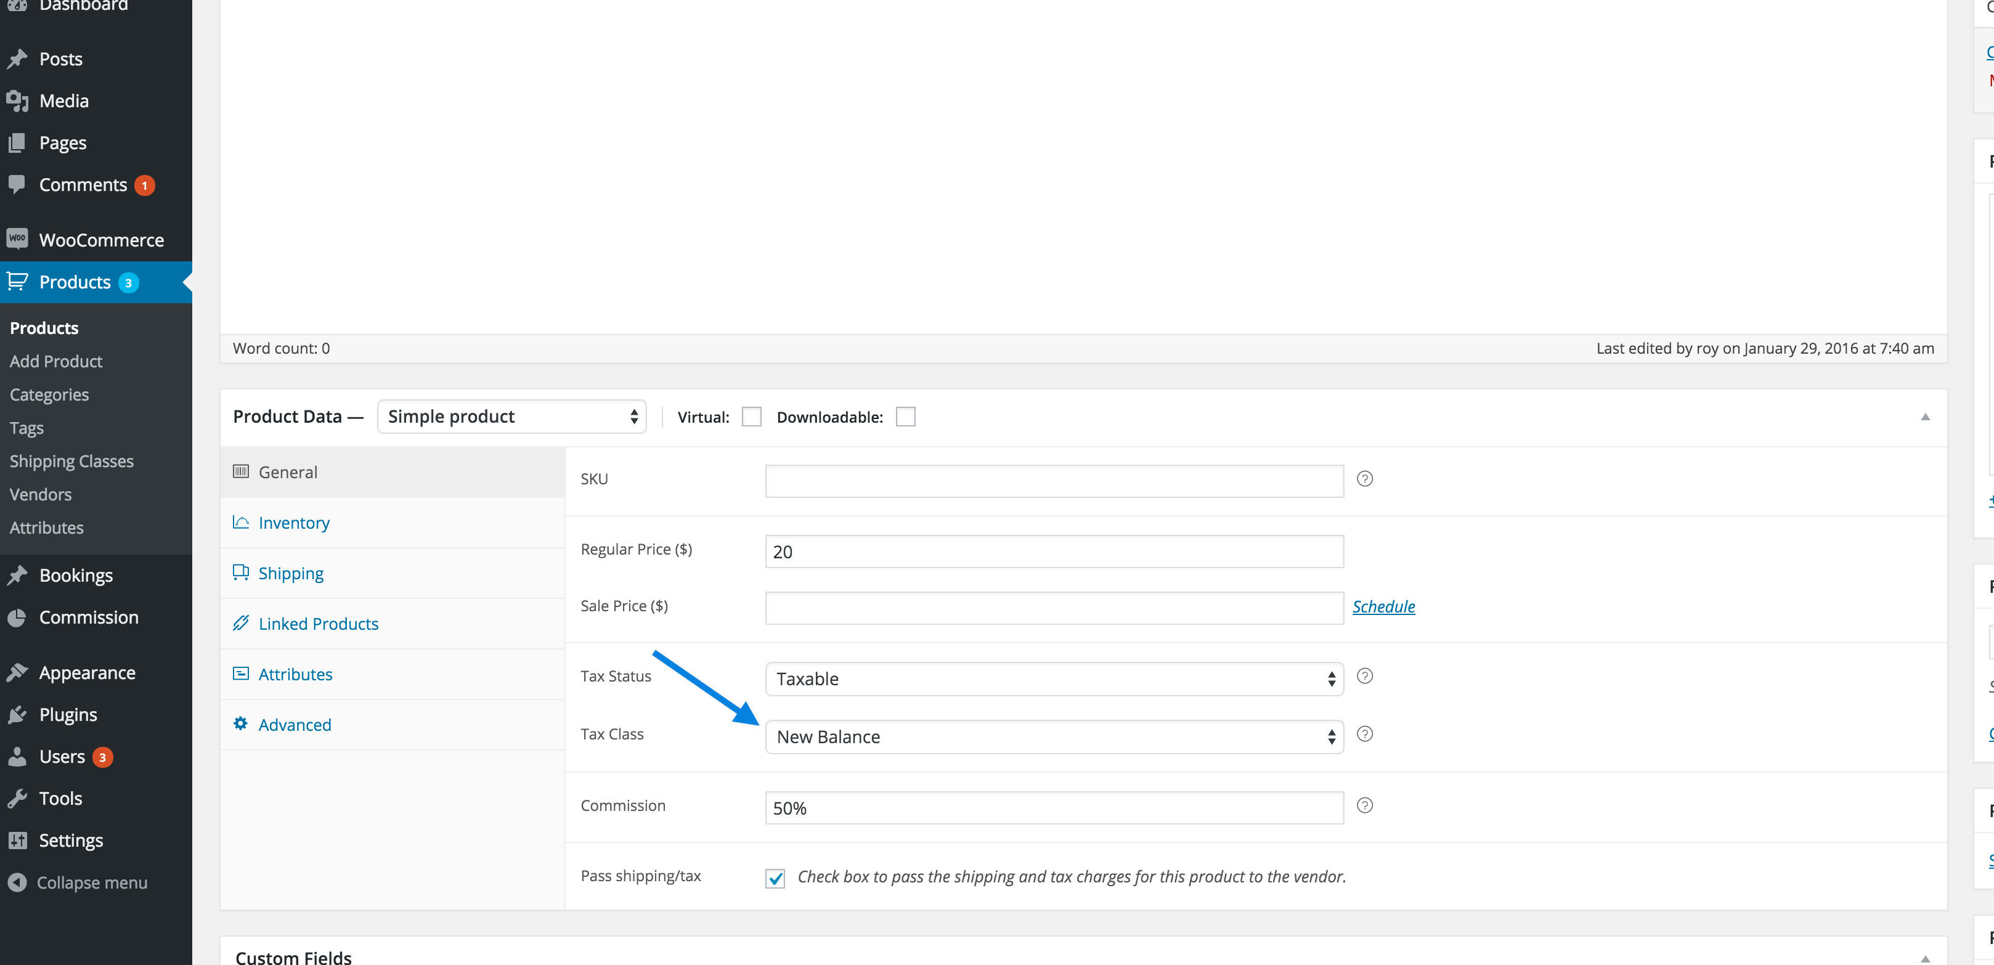This screenshot has width=1994, height=965.
Task: Click the Schedule sale price link
Action: pyautogui.click(x=1383, y=607)
